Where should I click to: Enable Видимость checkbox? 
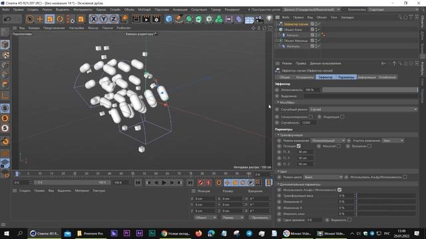point(349,220)
